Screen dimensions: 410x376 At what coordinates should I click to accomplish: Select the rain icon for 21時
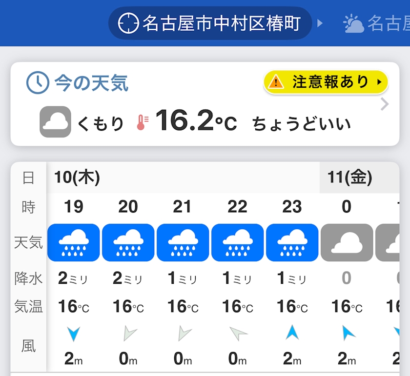tap(183, 242)
